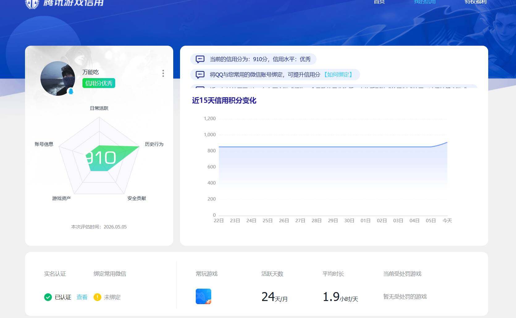The height and width of the screenshot is (318, 516).
Task: Click the 常玩游戏 heading
Action: (x=207, y=274)
